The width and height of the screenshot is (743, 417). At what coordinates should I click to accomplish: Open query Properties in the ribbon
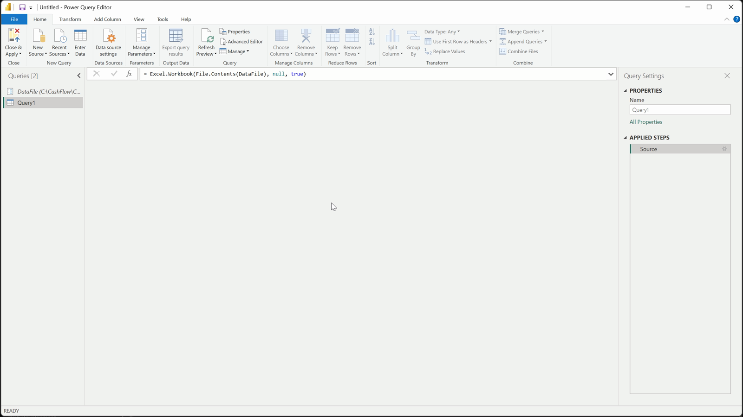(235, 32)
